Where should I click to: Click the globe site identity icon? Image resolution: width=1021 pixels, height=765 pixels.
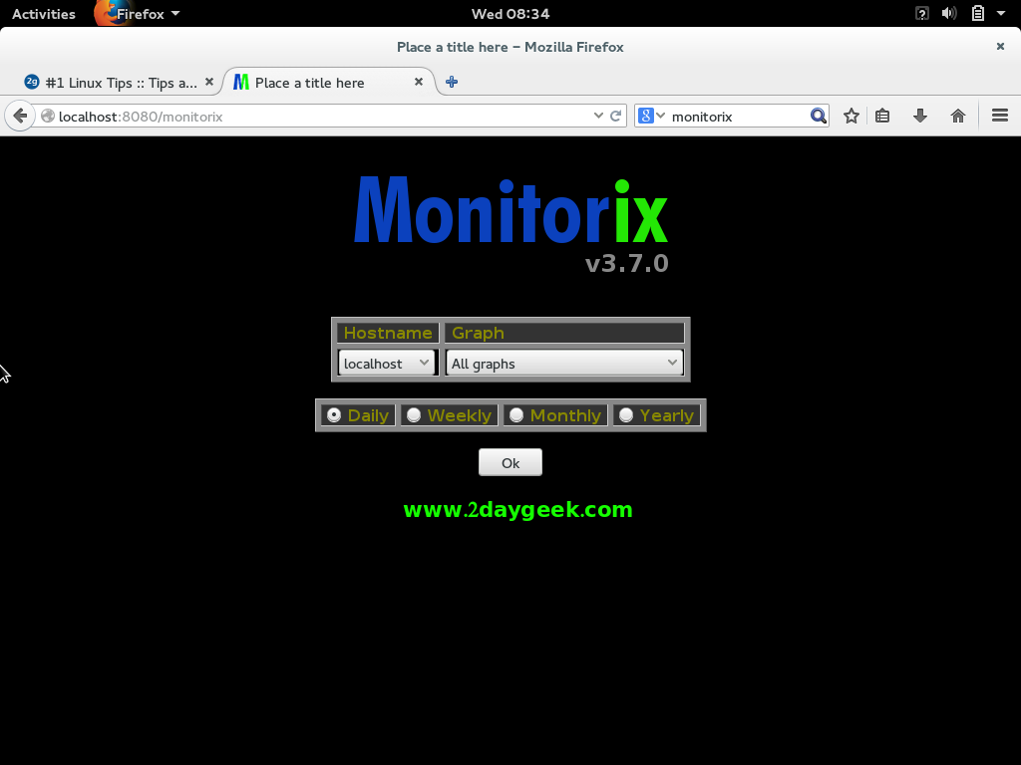(48, 116)
